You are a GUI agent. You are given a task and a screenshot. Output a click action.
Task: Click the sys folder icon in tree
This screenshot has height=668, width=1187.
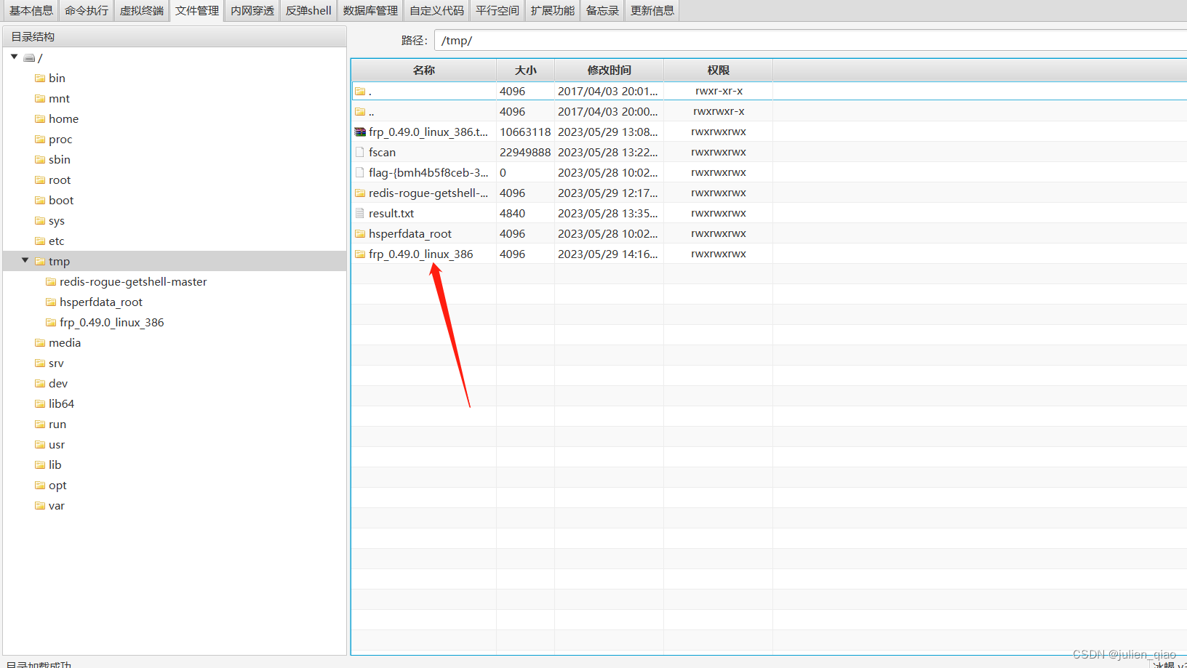tap(40, 220)
